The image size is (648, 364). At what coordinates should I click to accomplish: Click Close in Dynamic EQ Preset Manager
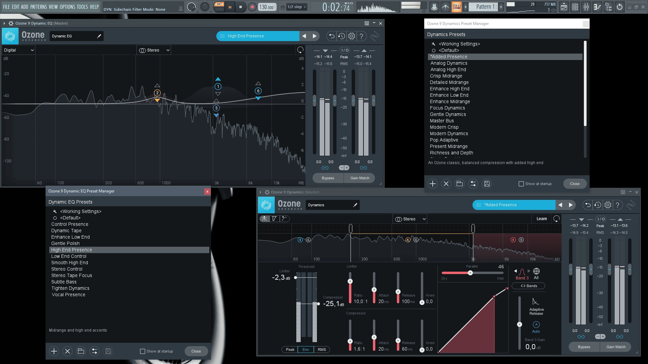(196, 351)
